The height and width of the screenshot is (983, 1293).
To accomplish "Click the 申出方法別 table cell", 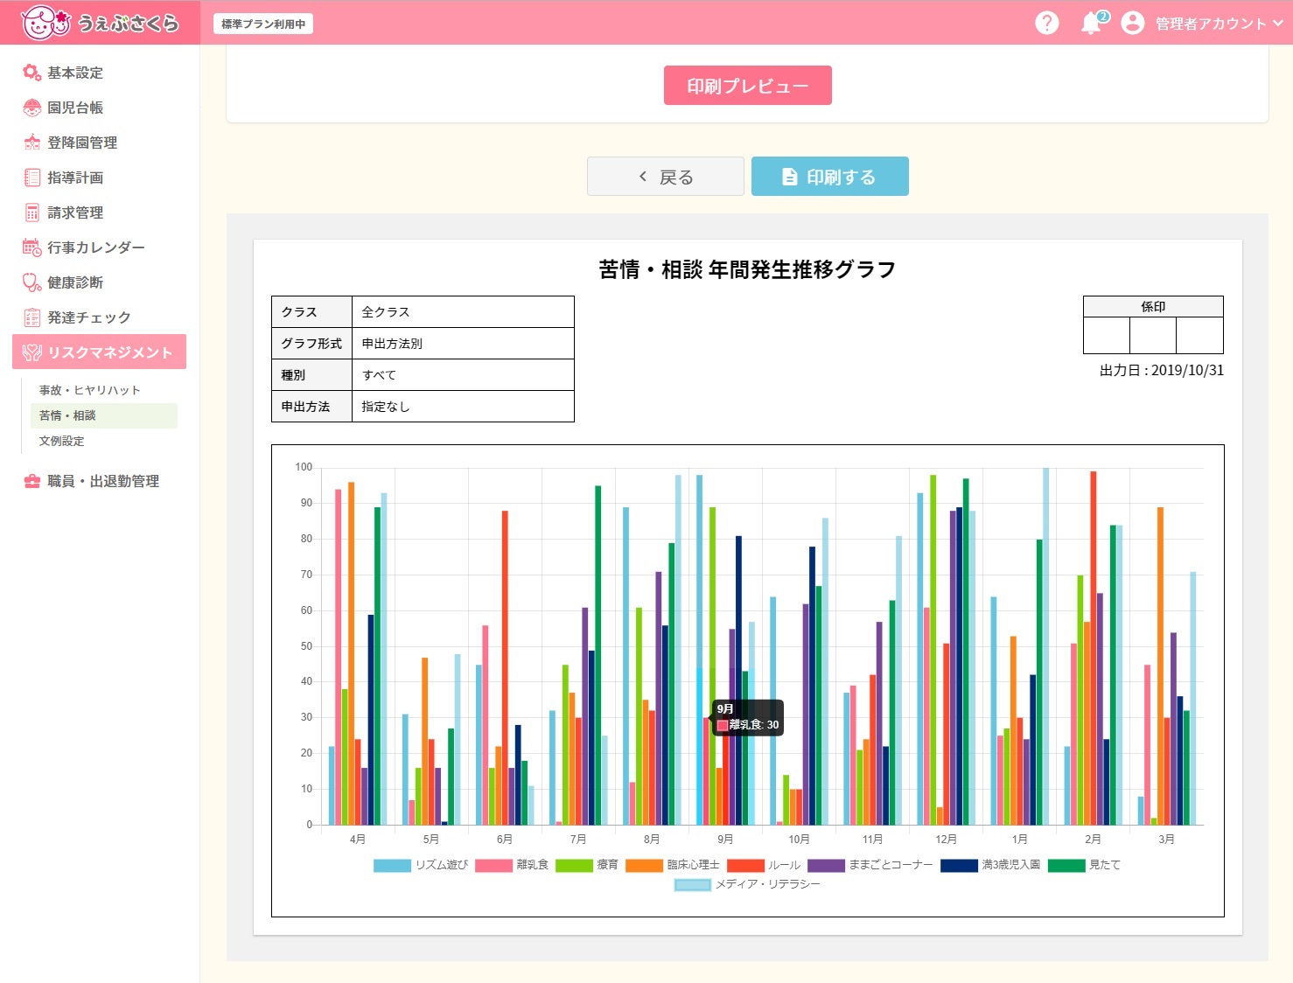I will pyautogui.click(x=463, y=344).
